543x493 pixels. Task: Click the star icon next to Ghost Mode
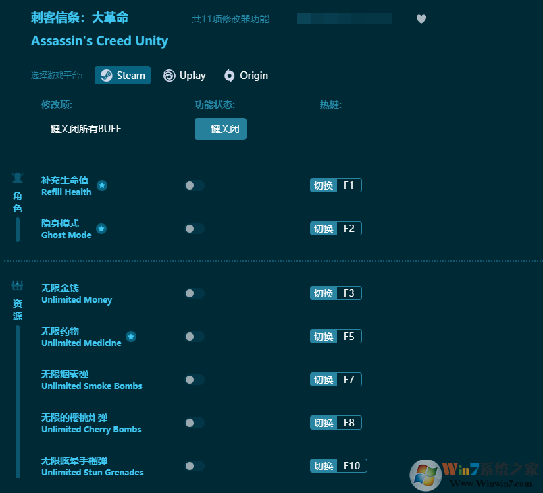coord(101,228)
